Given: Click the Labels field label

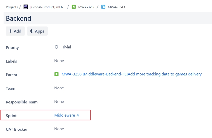Looking at the screenshot, I should [11, 61].
